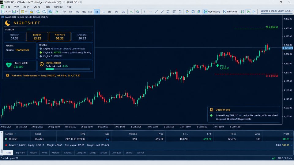Select the Shanghai session card

tap(82, 36)
